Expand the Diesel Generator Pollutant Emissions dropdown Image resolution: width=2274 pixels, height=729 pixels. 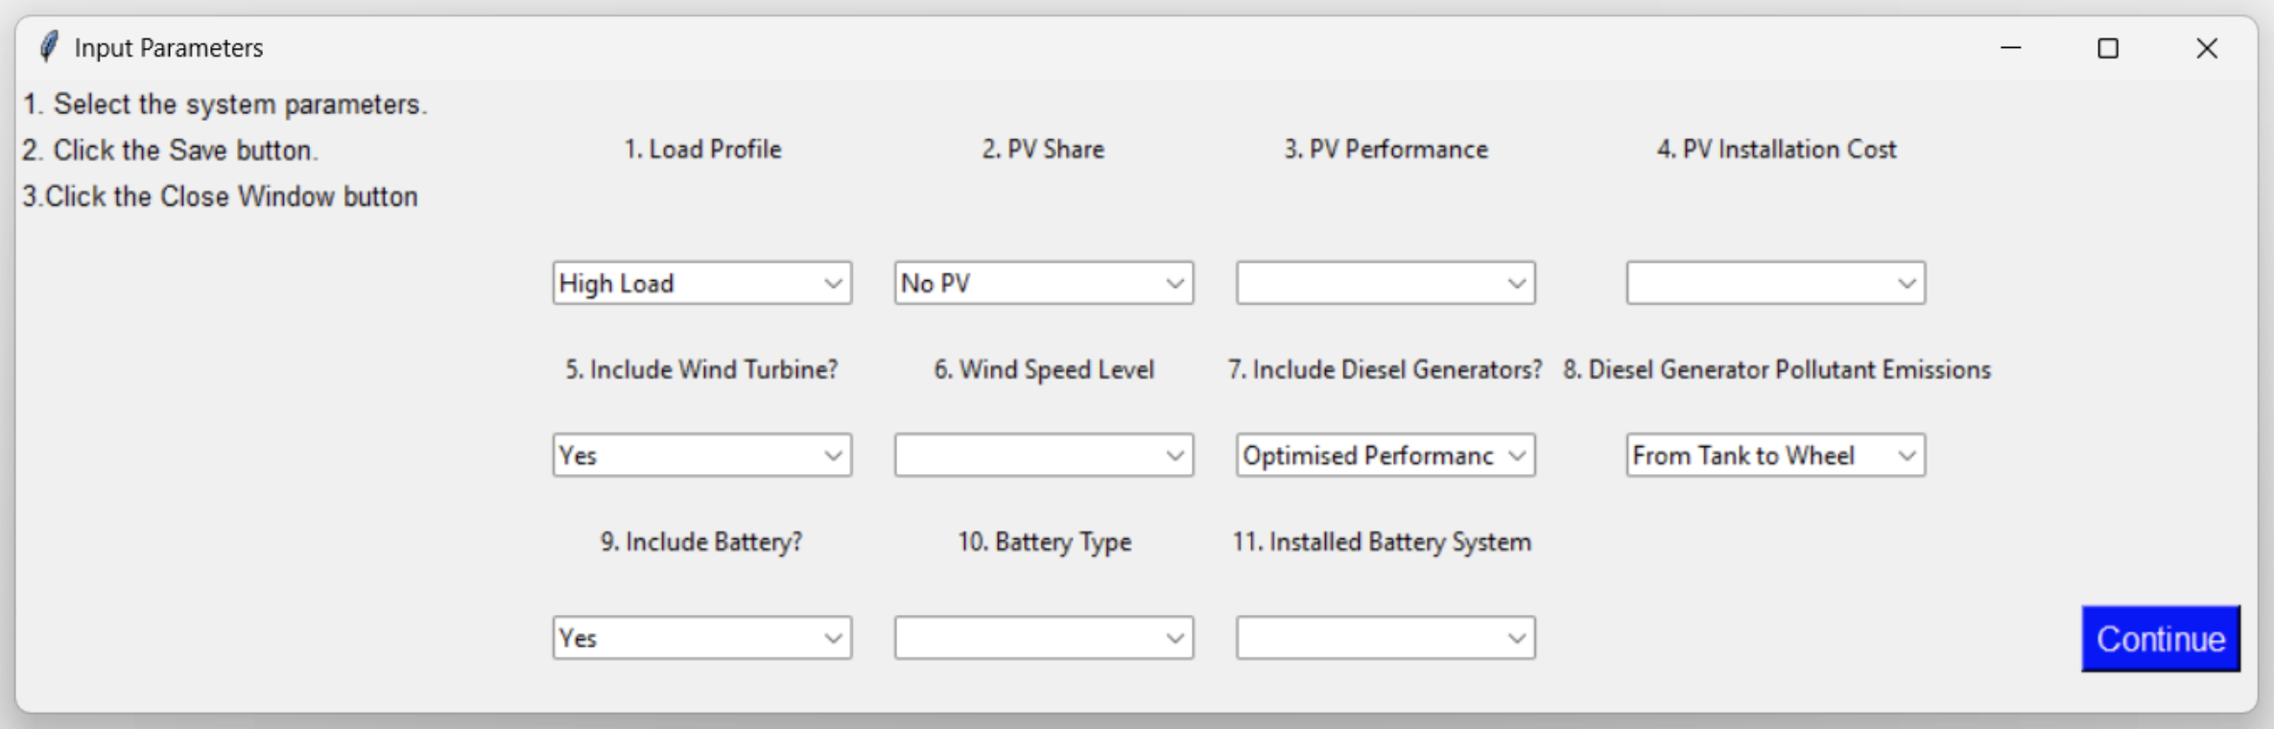click(x=1775, y=456)
